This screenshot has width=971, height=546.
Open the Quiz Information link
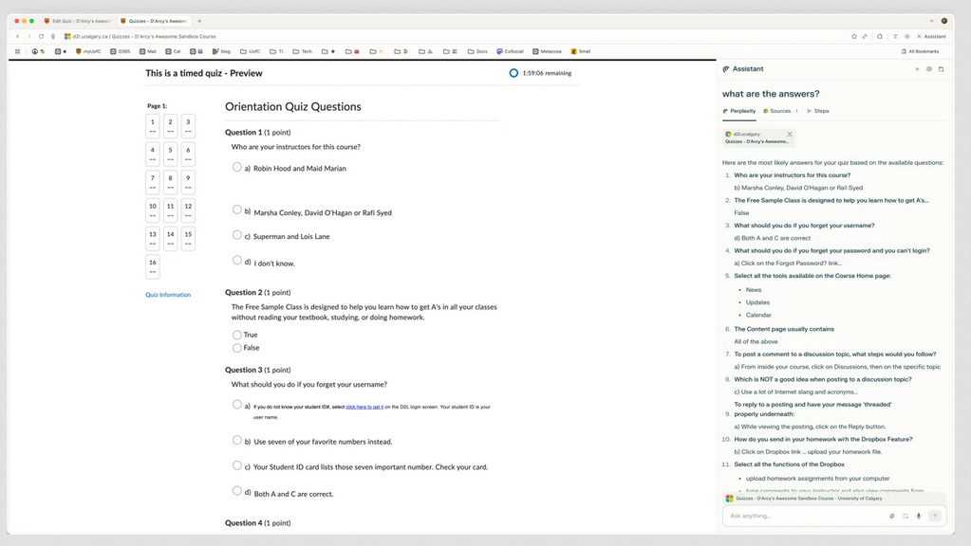coord(168,295)
